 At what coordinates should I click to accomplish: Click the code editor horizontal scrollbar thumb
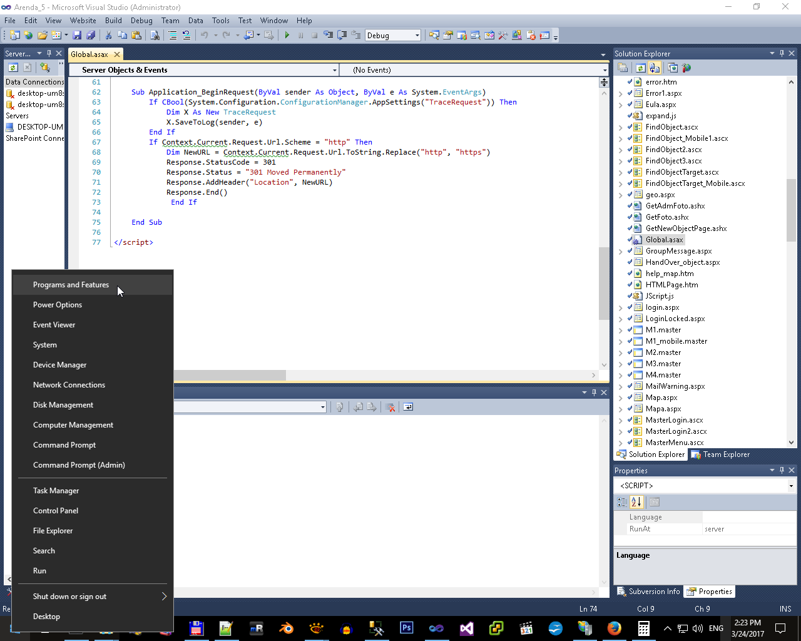pos(229,375)
